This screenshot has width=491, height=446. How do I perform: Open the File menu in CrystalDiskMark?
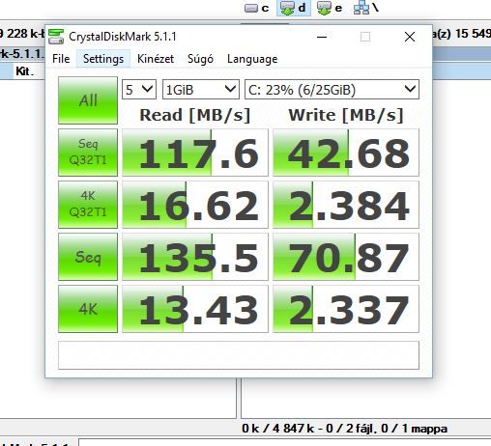(x=61, y=59)
